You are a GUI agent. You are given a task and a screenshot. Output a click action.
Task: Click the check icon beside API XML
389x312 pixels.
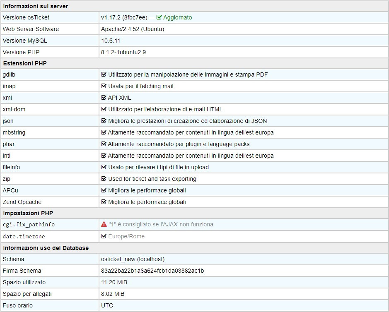pyautogui.click(x=104, y=98)
